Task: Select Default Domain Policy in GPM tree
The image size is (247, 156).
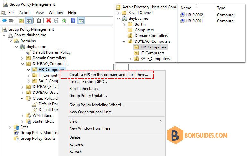Action: (52, 52)
